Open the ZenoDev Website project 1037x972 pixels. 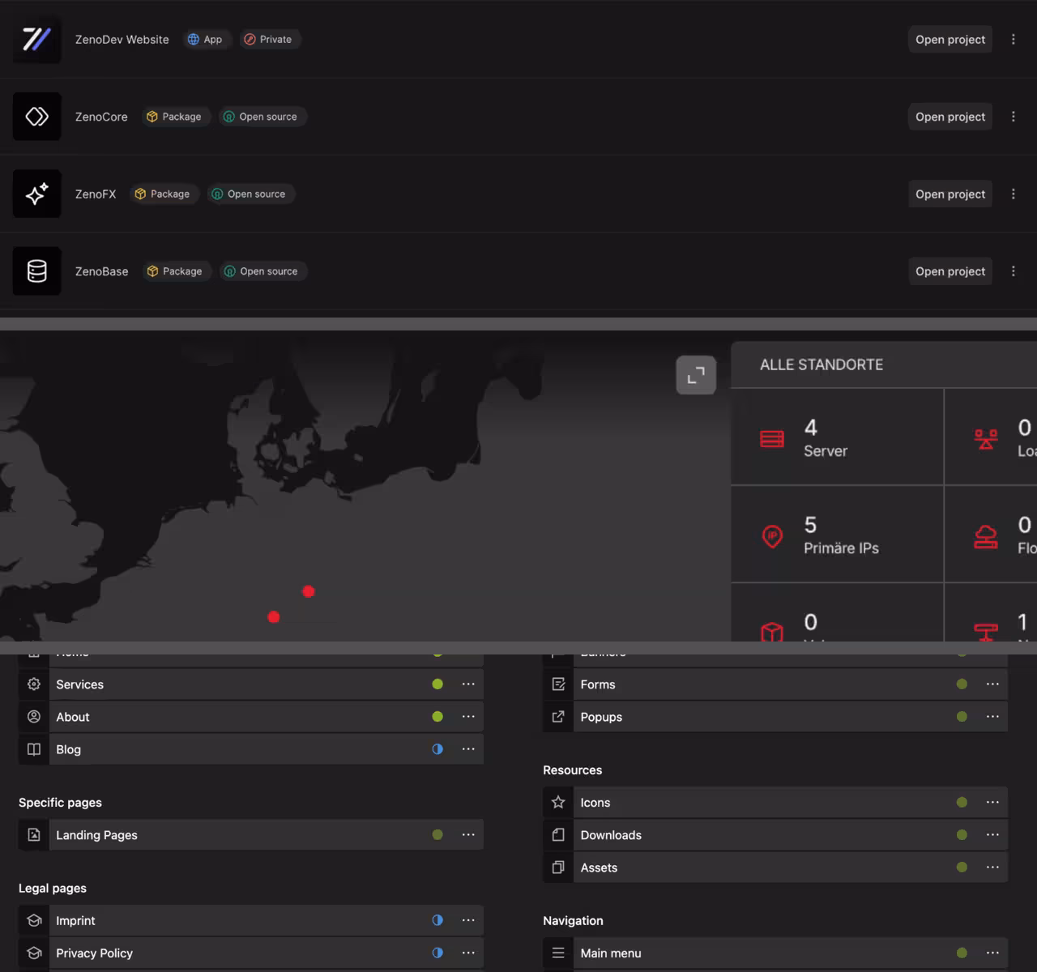pyautogui.click(x=950, y=39)
